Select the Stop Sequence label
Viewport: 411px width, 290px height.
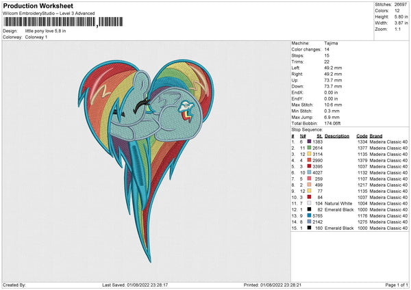coord(306,128)
